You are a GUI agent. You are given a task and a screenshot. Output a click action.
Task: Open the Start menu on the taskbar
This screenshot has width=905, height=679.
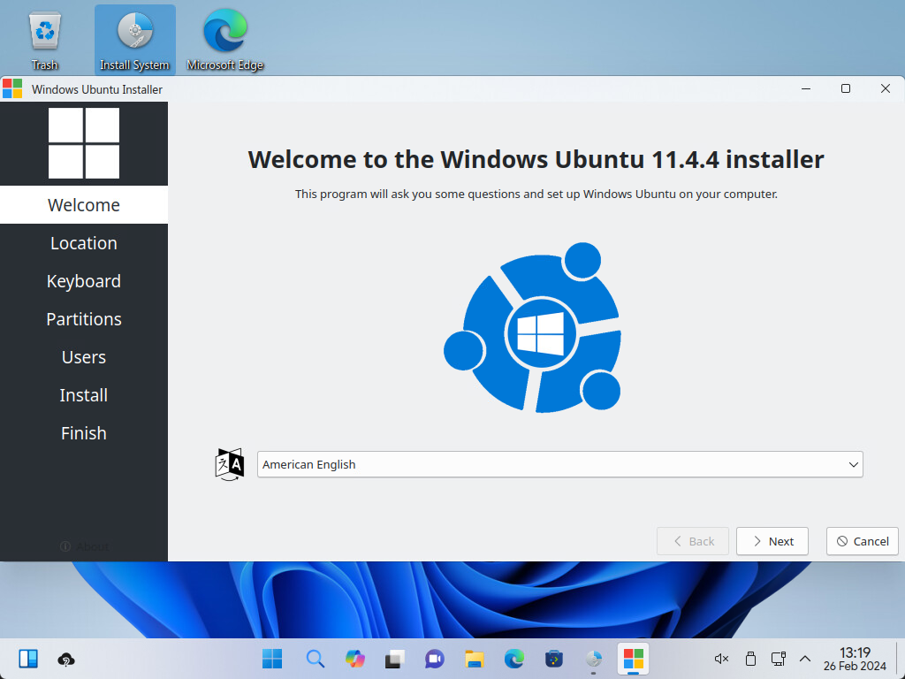point(272,659)
